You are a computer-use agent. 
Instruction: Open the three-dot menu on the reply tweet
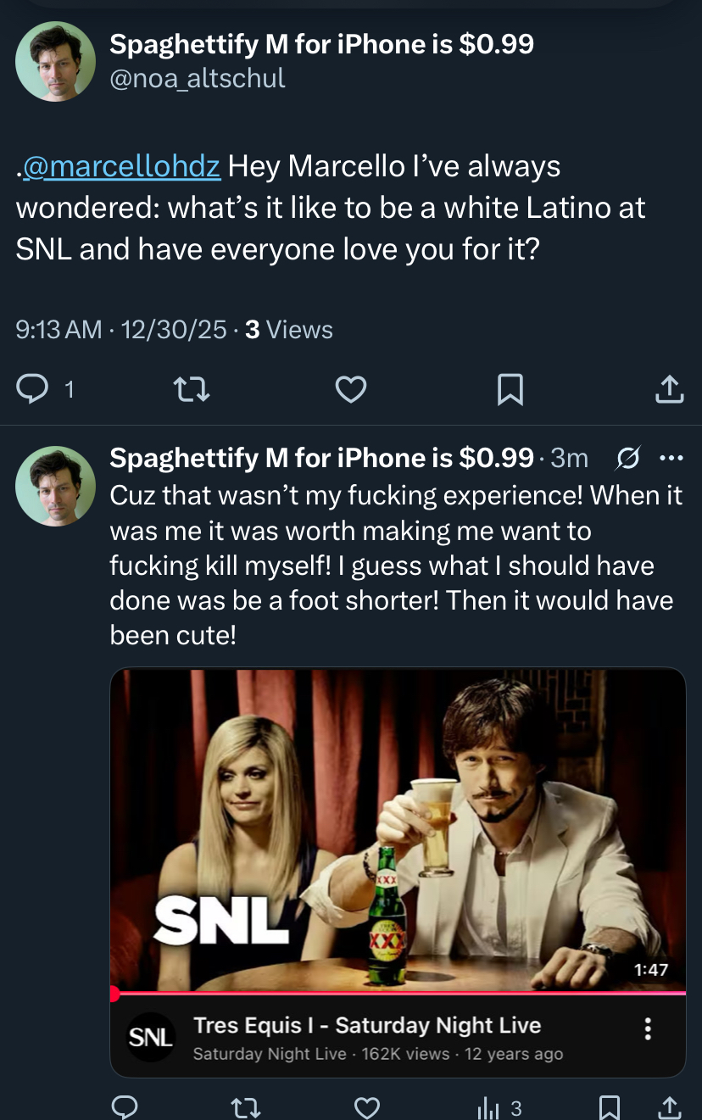(x=671, y=459)
